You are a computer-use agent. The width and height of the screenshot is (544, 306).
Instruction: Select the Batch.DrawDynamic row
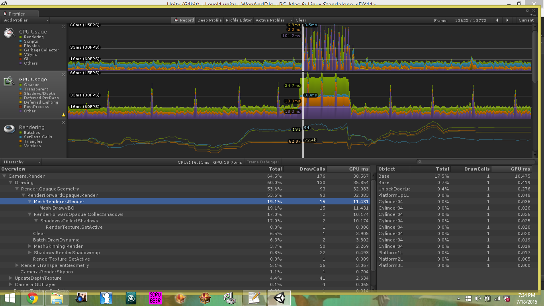point(185,240)
